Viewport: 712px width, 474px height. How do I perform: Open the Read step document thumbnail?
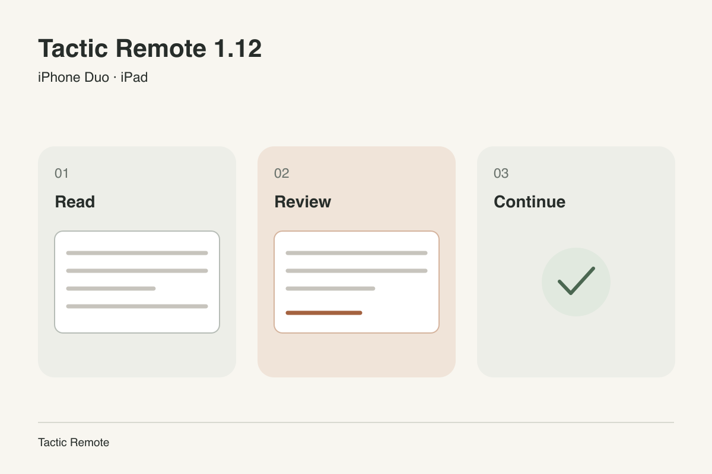pos(137,282)
